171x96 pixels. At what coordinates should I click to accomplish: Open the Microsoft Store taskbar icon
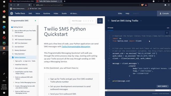click(4, 17)
